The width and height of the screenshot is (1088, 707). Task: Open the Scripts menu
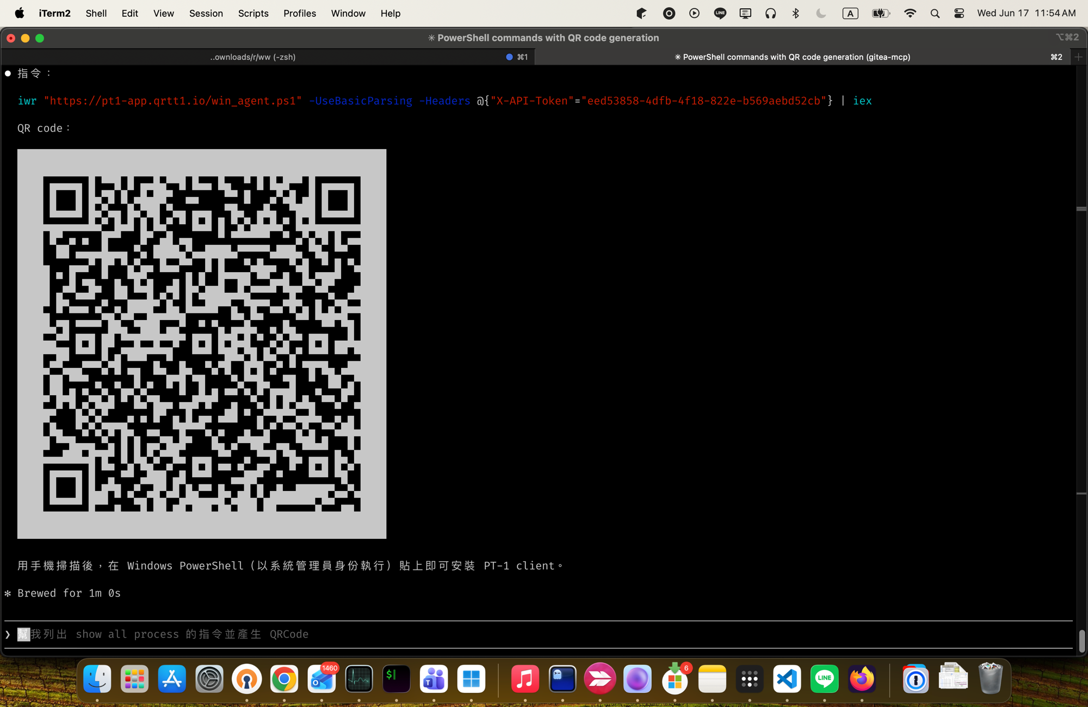pos(253,13)
